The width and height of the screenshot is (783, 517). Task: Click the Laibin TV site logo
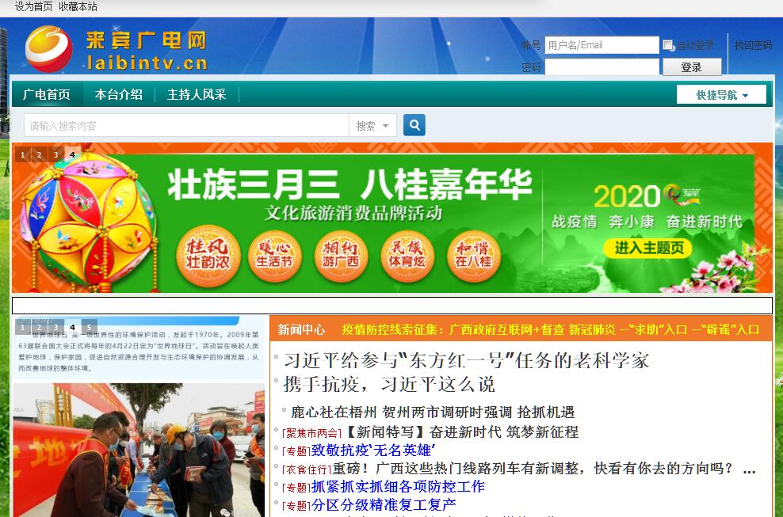(116, 49)
